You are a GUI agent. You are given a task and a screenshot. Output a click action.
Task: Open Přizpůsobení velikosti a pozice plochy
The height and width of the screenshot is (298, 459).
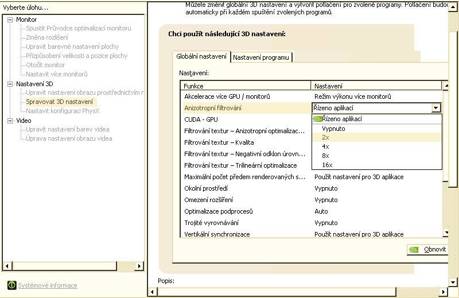[77, 56]
